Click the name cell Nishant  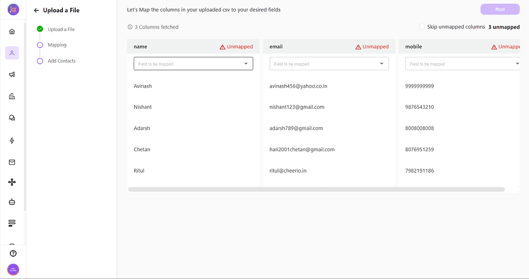coord(143,107)
